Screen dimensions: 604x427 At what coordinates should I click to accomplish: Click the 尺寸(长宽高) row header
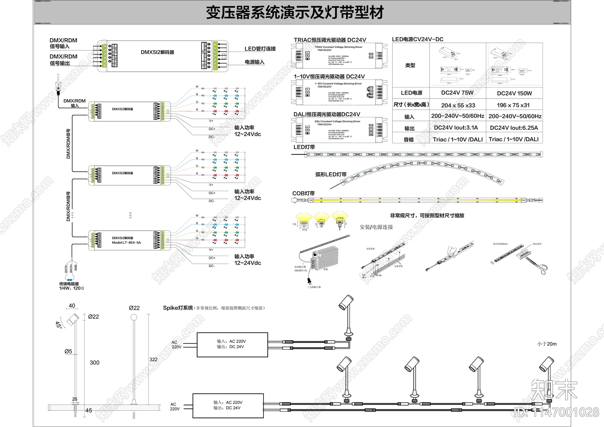point(411,105)
